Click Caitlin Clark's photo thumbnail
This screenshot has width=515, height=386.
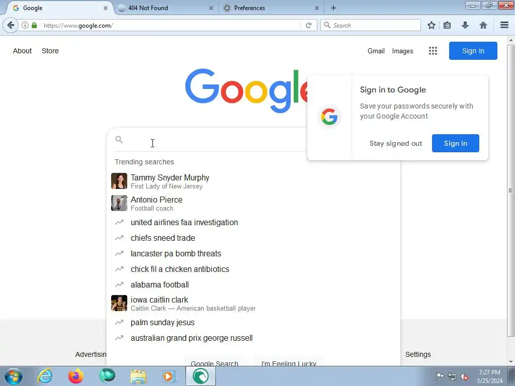[x=119, y=303]
